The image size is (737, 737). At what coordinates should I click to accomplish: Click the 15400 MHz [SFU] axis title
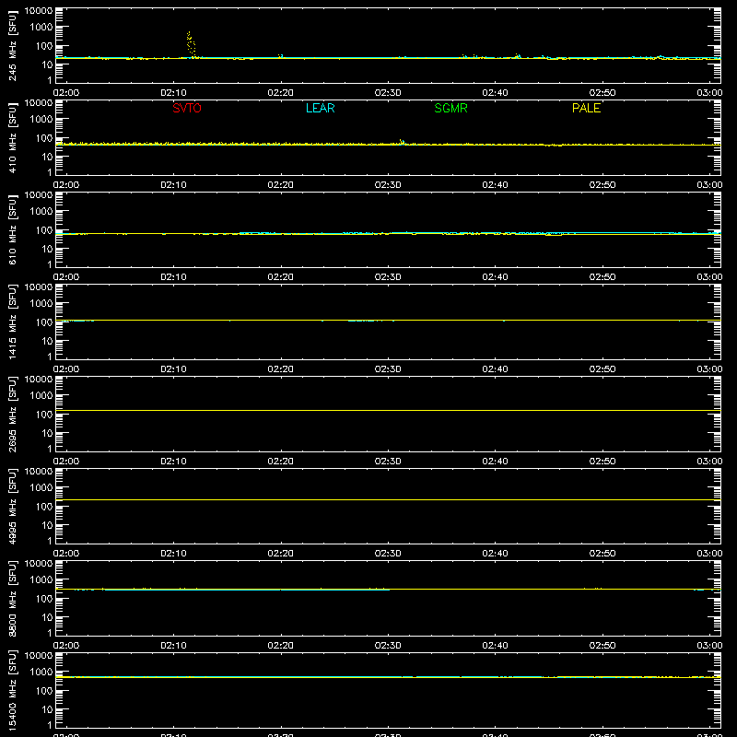click(x=12, y=690)
